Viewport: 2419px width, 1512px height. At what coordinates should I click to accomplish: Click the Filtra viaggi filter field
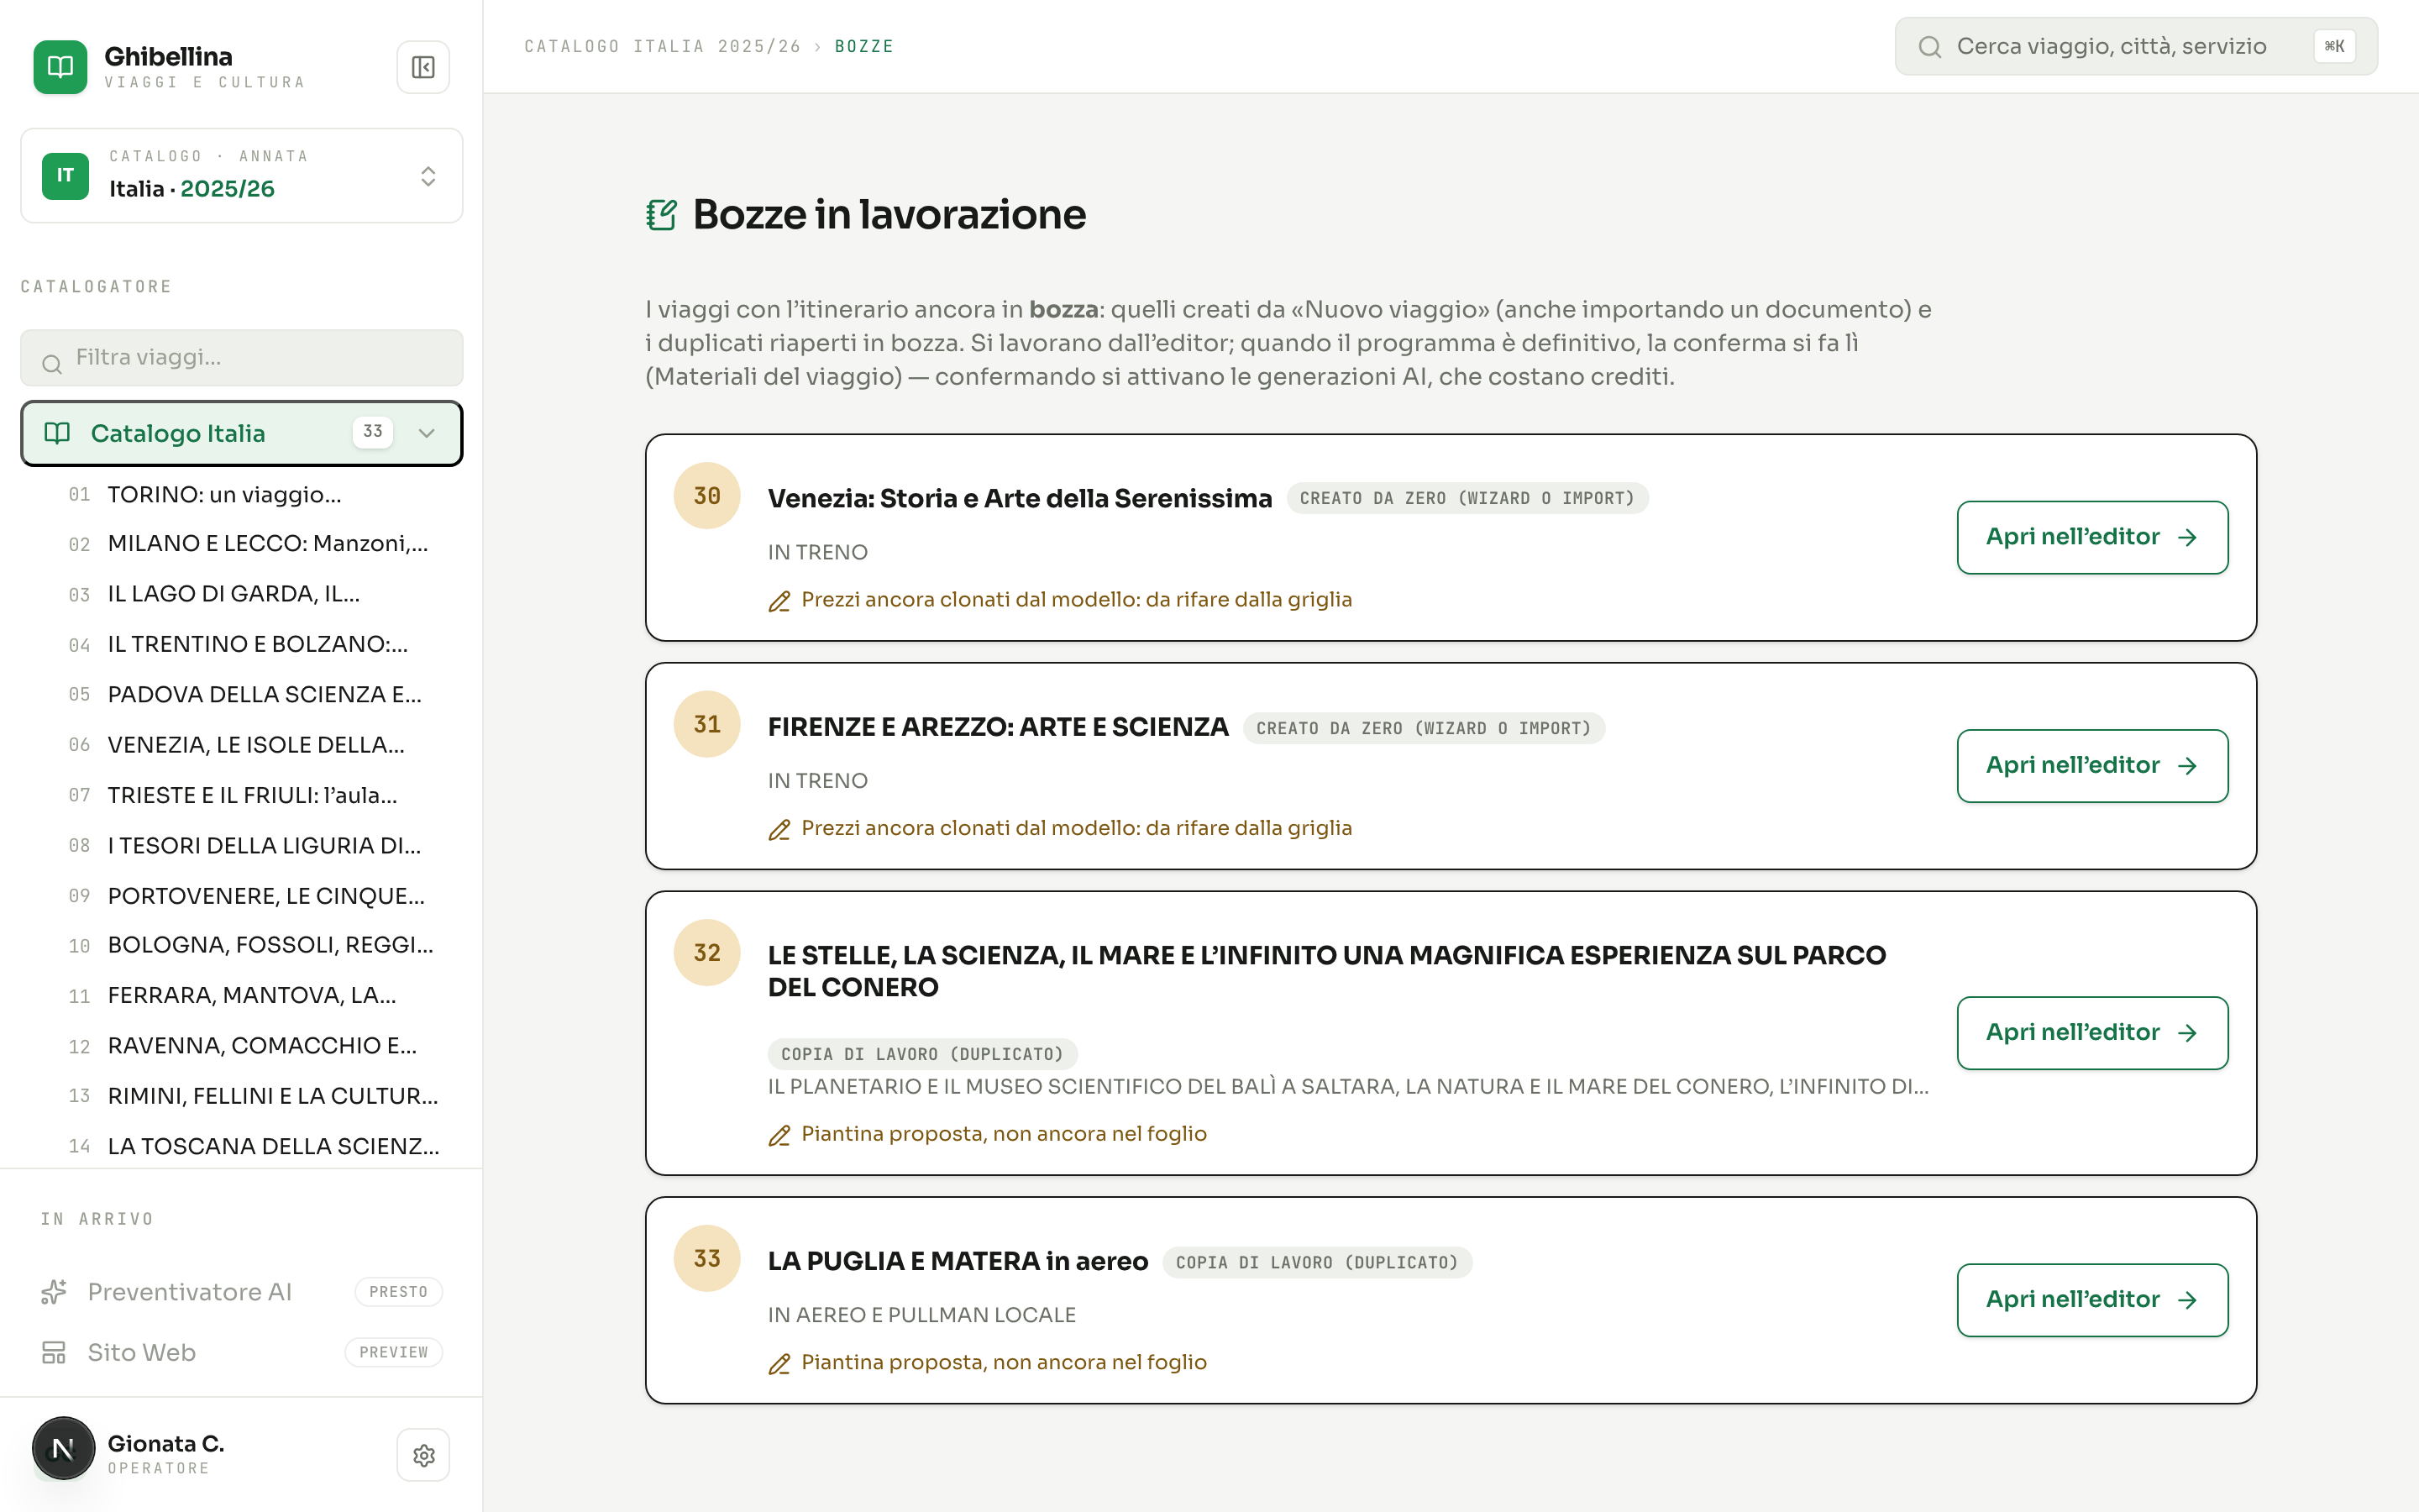242,358
